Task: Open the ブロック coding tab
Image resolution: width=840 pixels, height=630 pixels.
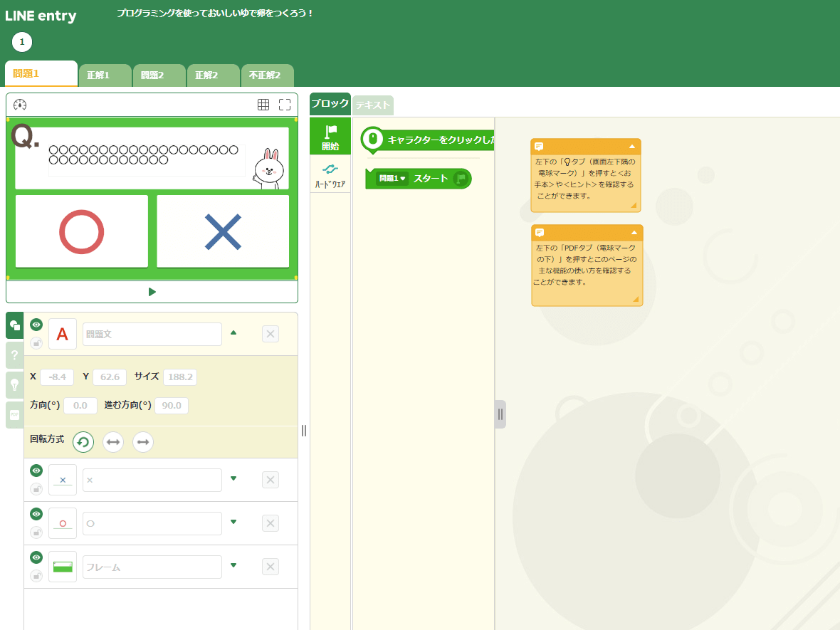Action: tap(330, 104)
